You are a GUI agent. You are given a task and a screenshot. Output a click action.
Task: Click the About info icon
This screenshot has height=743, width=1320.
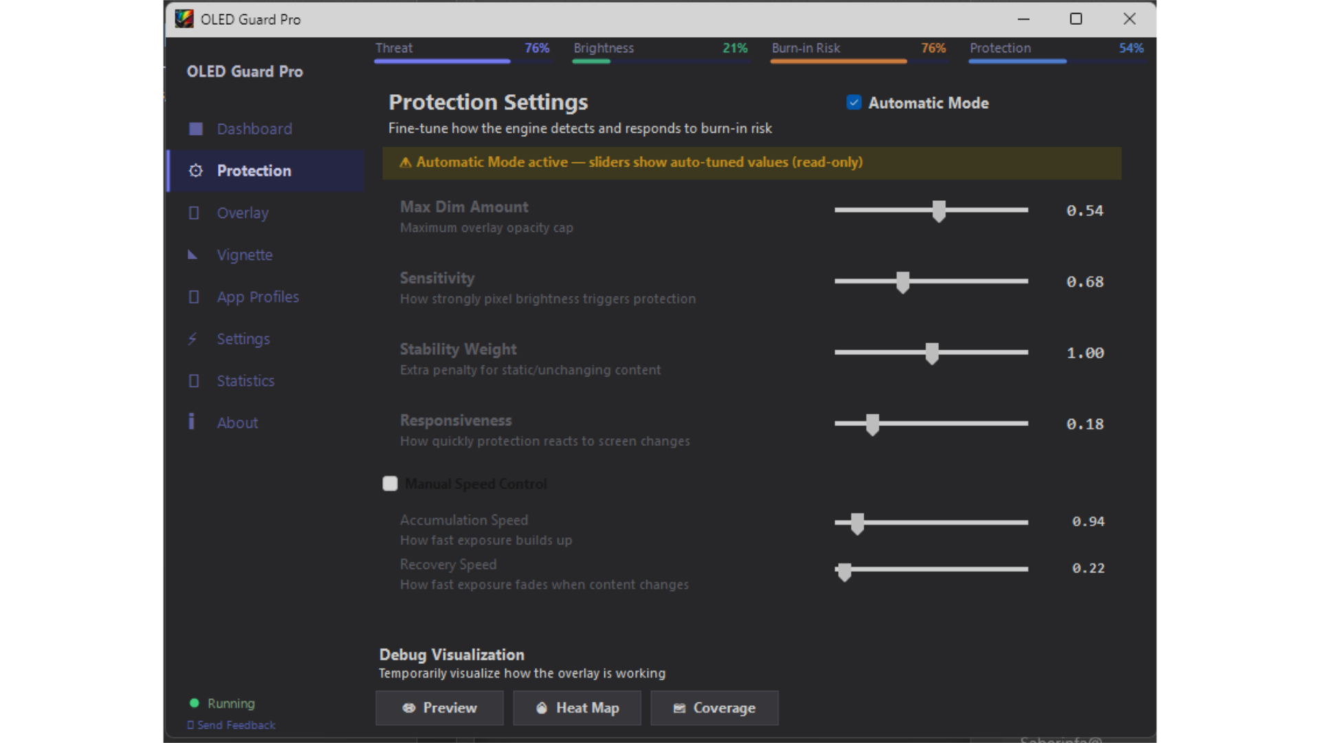pos(192,422)
